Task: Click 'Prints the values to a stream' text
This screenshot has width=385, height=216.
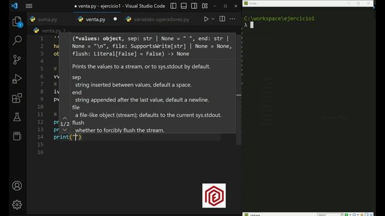Action: pos(141,67)
